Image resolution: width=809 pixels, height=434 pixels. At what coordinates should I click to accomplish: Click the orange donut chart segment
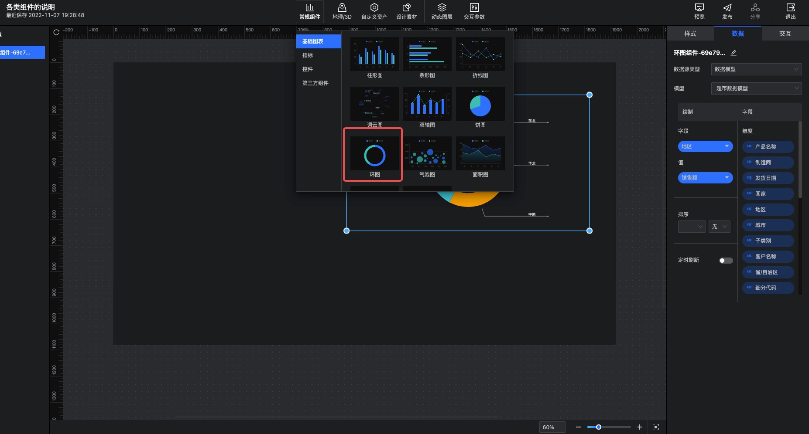[x=473, y=200]
